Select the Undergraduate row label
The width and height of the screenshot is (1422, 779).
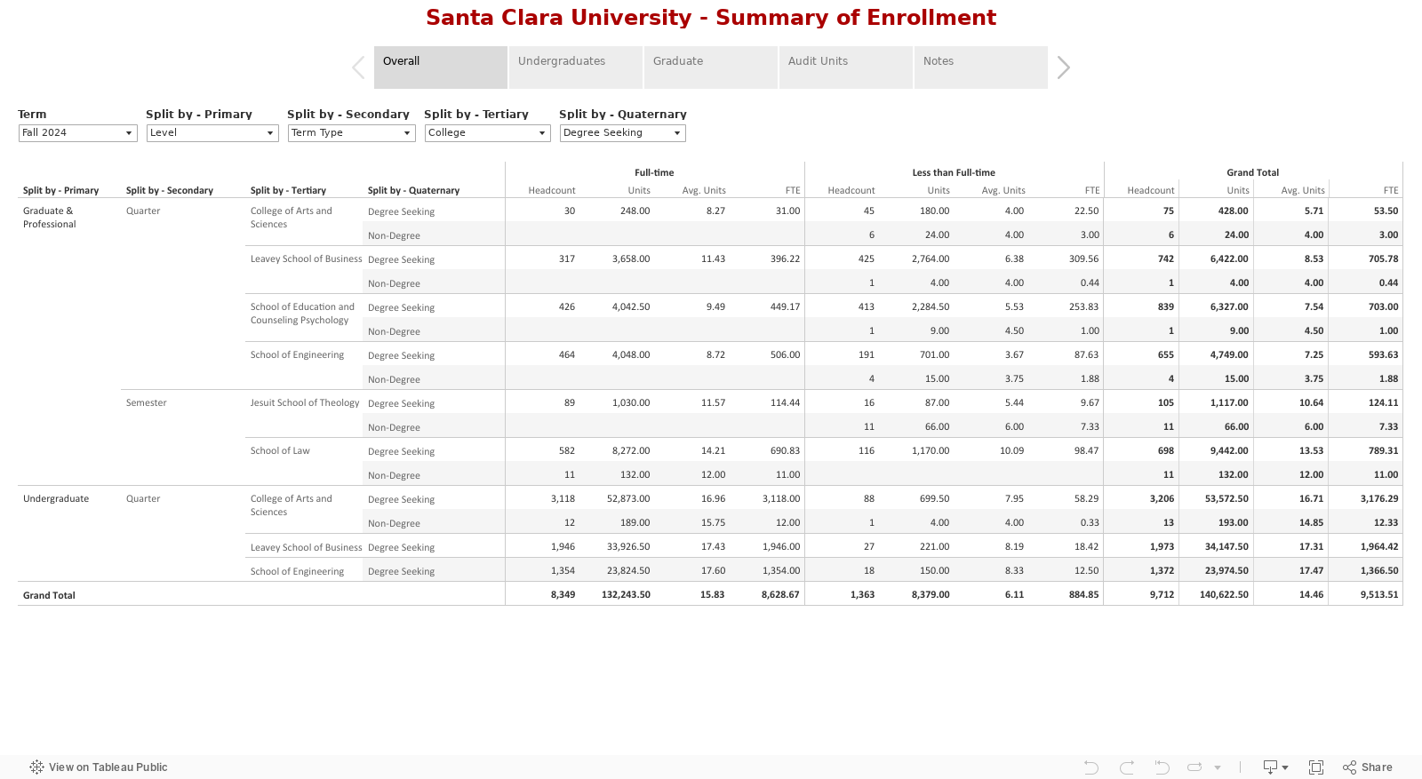pos(56,499)
